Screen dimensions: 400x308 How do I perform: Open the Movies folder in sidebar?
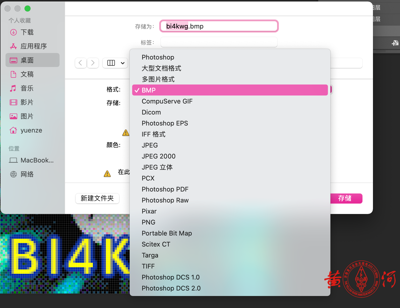[27, 102]
